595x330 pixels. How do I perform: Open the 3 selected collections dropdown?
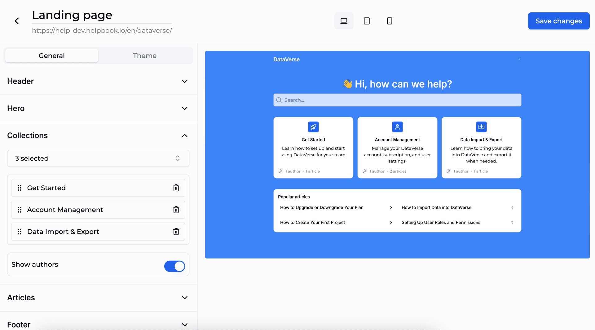click(x=98, y=158)
